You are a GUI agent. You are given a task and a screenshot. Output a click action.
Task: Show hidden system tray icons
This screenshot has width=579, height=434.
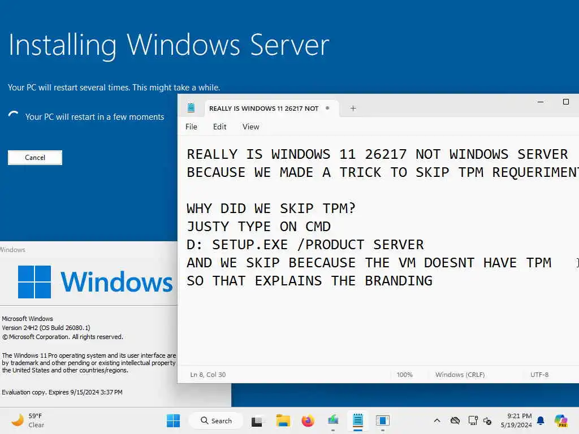click(437, 420)
